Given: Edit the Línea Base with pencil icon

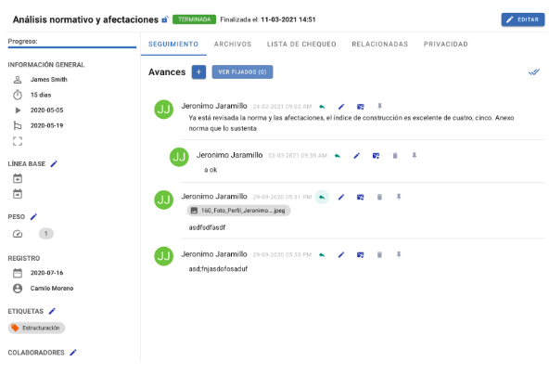Looking at the screenshot, I should [x=54, y=163].
